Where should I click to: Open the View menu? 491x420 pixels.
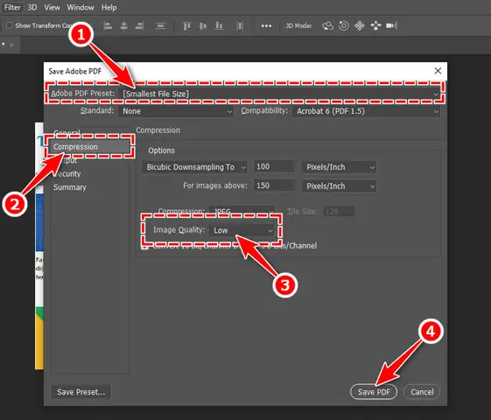click(52, 7)
